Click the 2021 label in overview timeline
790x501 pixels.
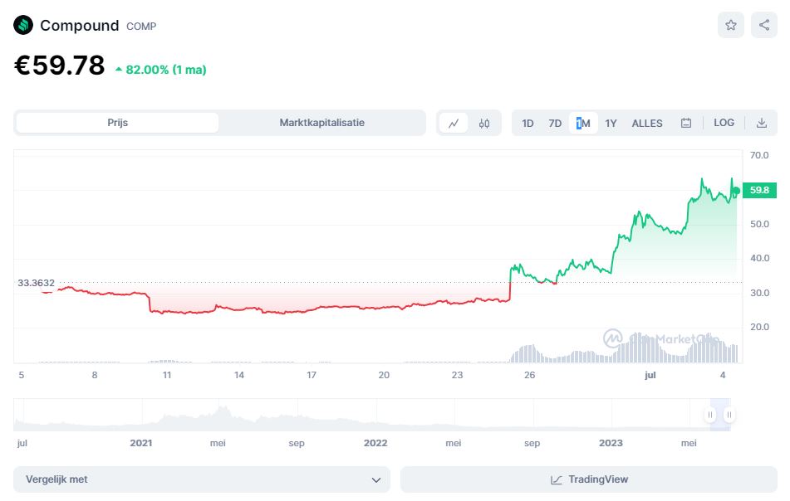[141, 443]
